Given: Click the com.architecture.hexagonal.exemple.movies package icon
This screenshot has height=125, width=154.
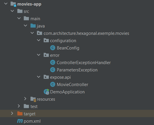Looking at the screenshot, I should pos(40,33).
